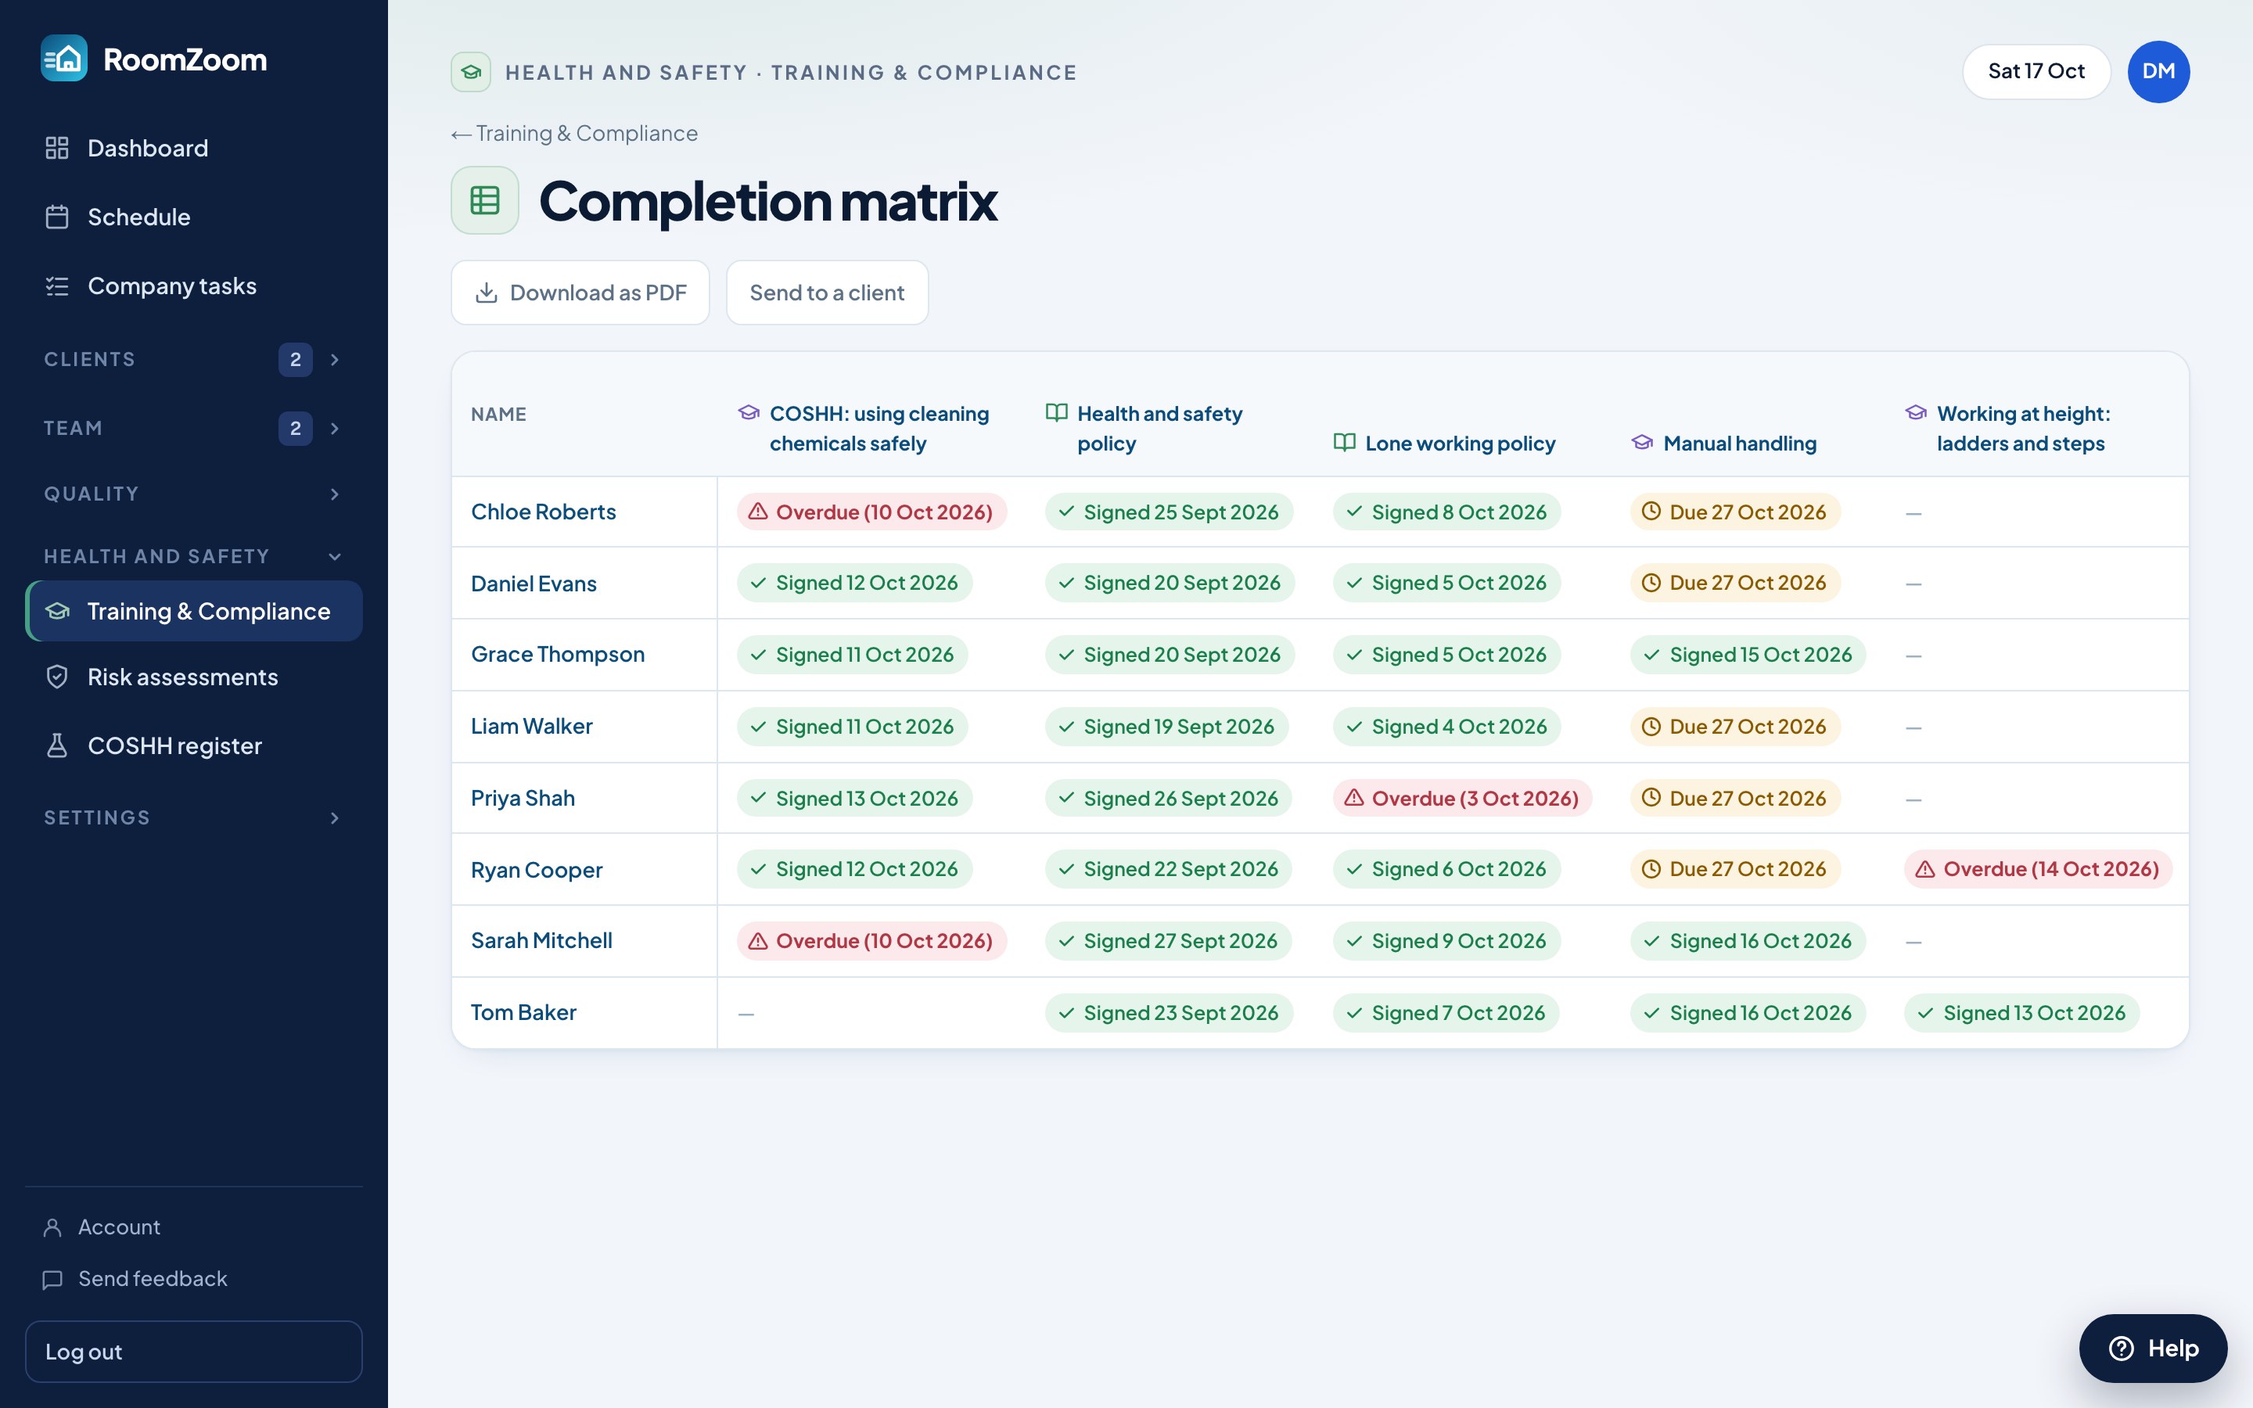The height and width of the screenshot is (1408, 2253).
Task: Open Risk assessments page
Action: pyautogui.click(x=194, y=677)
